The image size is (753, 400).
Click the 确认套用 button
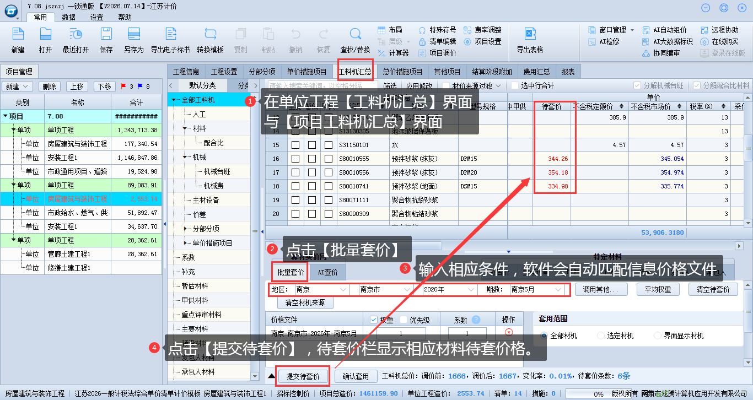356,376
